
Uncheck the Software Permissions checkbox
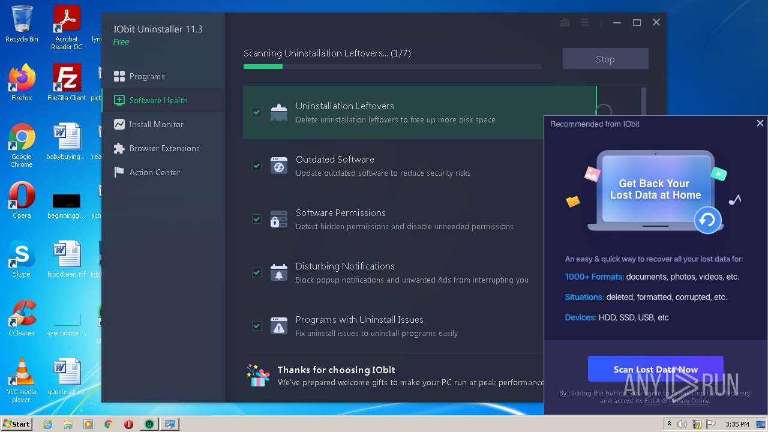click(x=257, y=219)
